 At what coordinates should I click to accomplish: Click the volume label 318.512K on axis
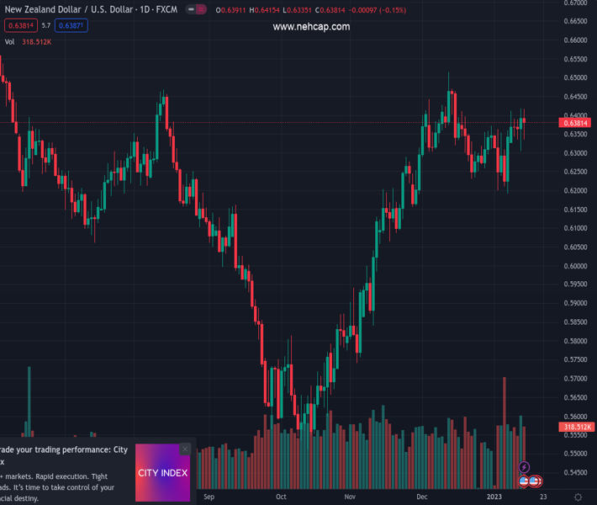pyautogui.click(x=577, y=428)
